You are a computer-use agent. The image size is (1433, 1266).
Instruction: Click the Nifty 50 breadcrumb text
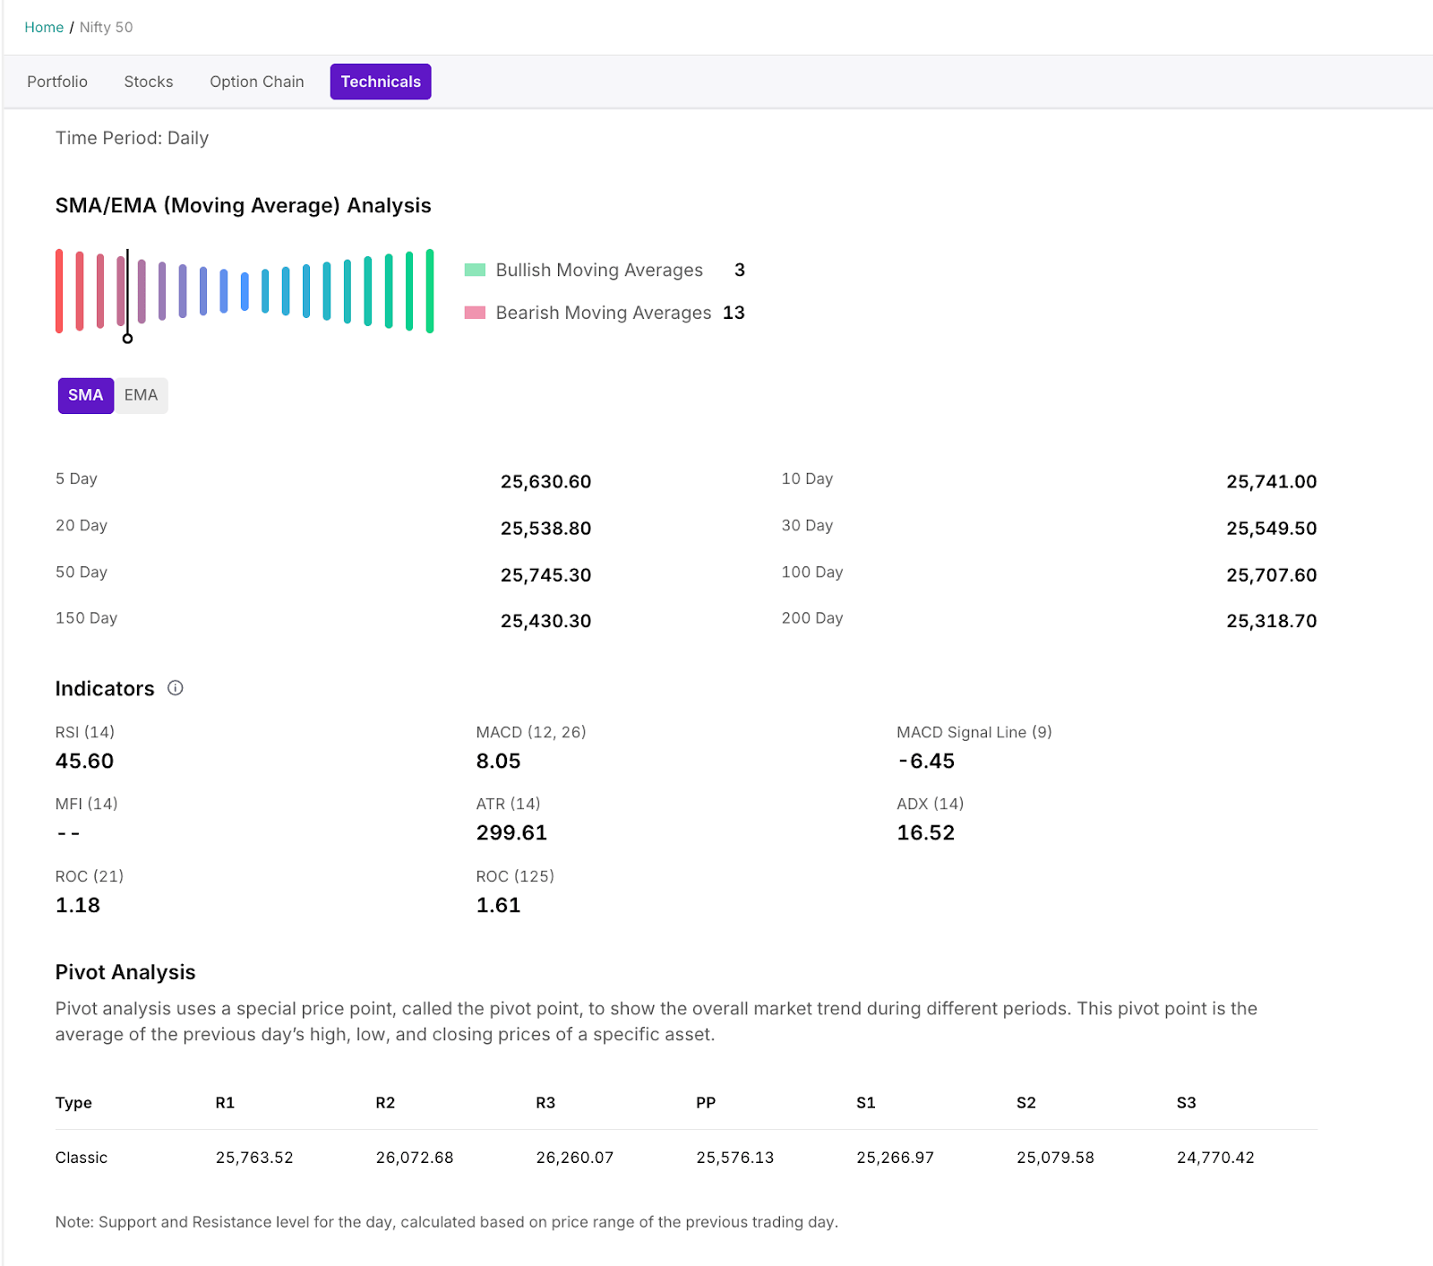click(106, 27)
